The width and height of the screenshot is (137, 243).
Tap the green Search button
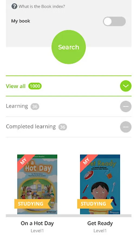68,47
